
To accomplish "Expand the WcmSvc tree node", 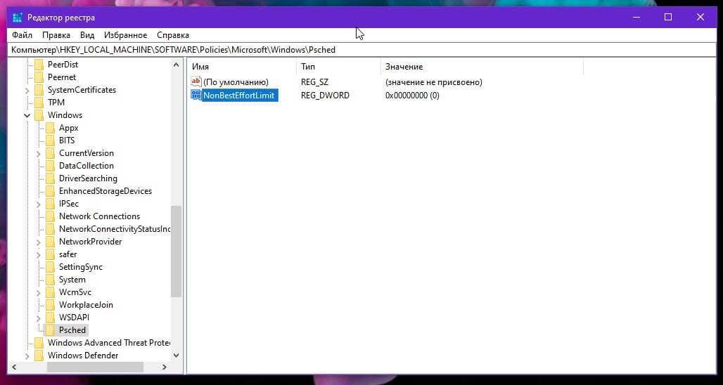I will [39, 293].
